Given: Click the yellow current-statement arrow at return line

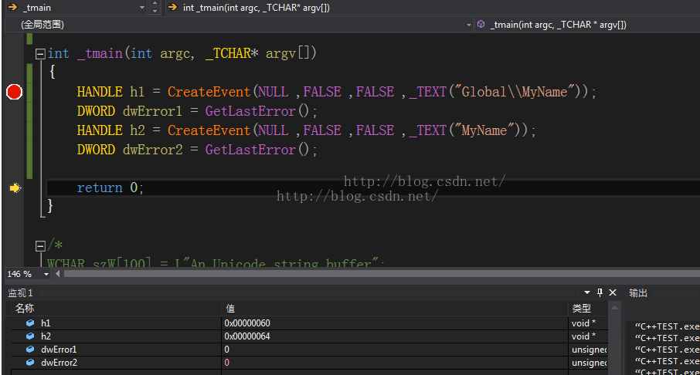Looking at the screenshot, I should point(15,187).
